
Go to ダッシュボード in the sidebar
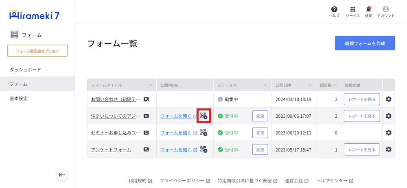coord(25,69)
